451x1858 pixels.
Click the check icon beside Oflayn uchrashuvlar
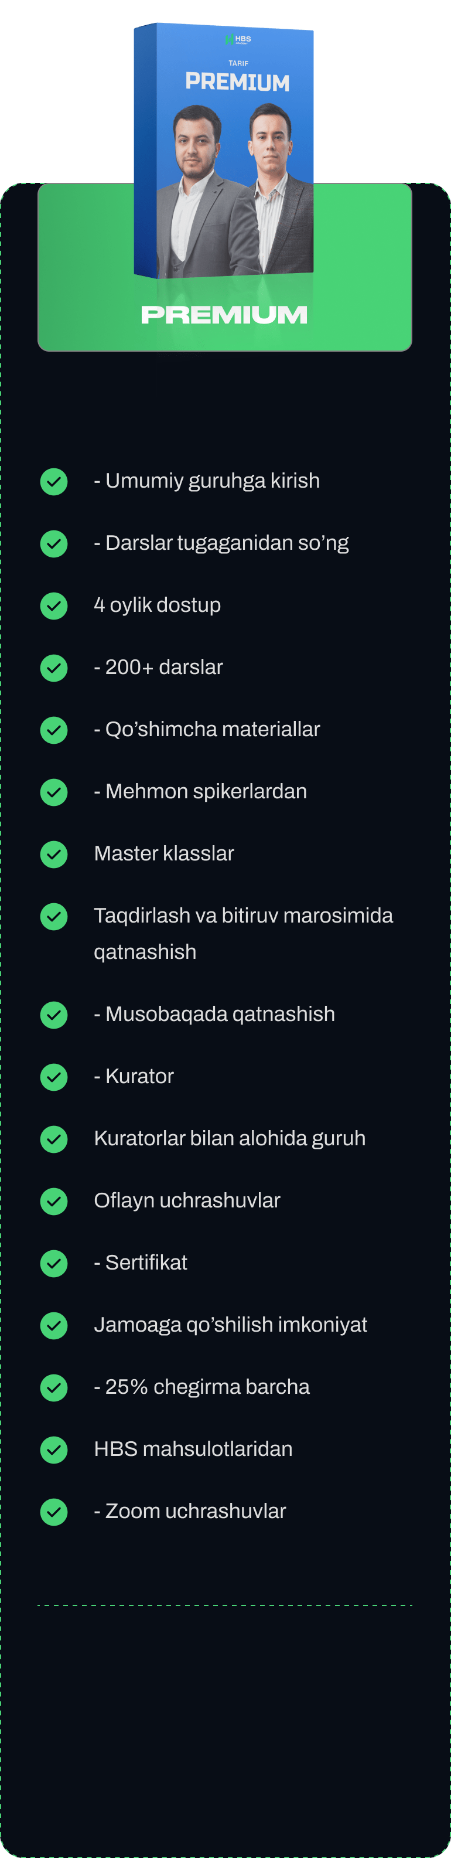54,1200
